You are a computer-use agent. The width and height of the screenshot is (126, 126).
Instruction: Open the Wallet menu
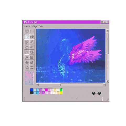[x=28, y=27]
